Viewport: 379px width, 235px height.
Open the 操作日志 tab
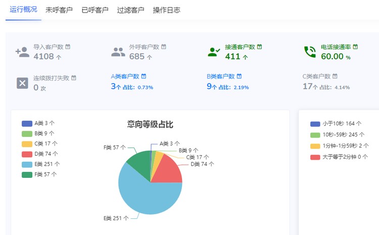167,10
